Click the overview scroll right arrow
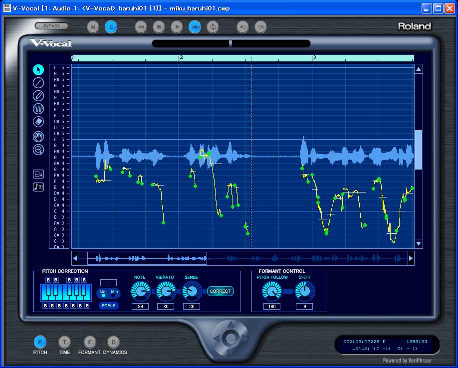Image resolution: width=458 pixels, height=368 pixels. pos(411,258)
